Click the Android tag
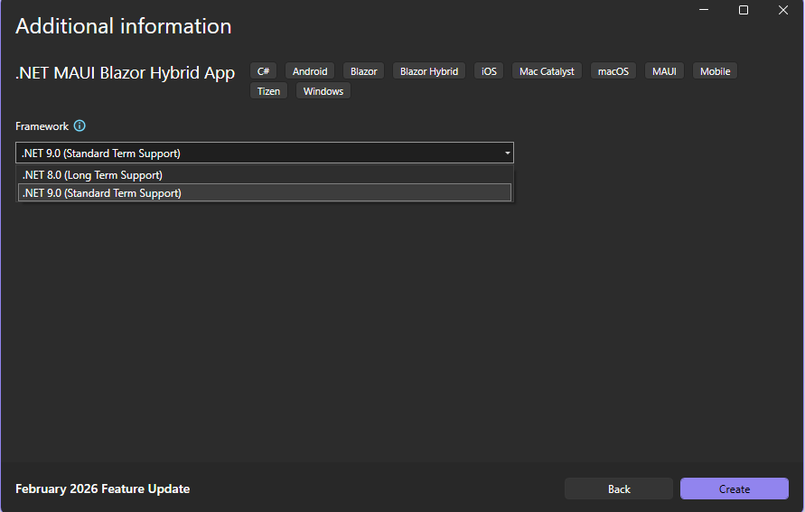The height and width of the screenshot is (512, 805). pyautogui.click(x=310, y=71)
